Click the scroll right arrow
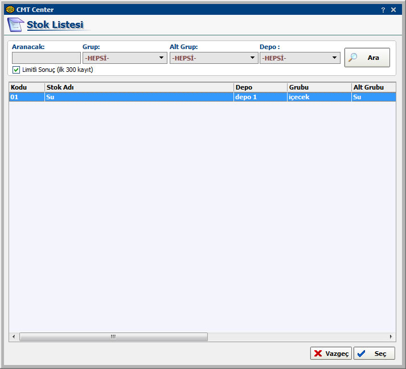The height and width of the screenshot is (369, 406). coord(391,337)
